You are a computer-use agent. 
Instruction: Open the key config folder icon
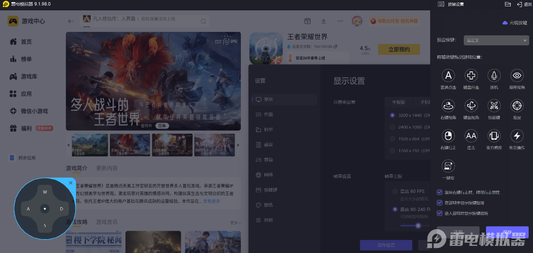tap(507, 4)
